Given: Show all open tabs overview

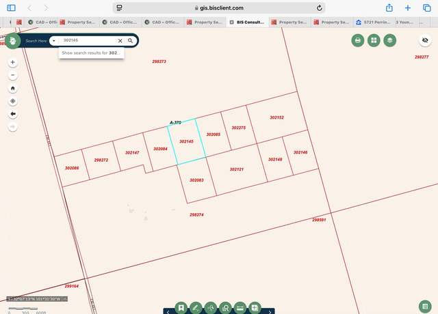Looking at the screenshot, I should (426, 8).
